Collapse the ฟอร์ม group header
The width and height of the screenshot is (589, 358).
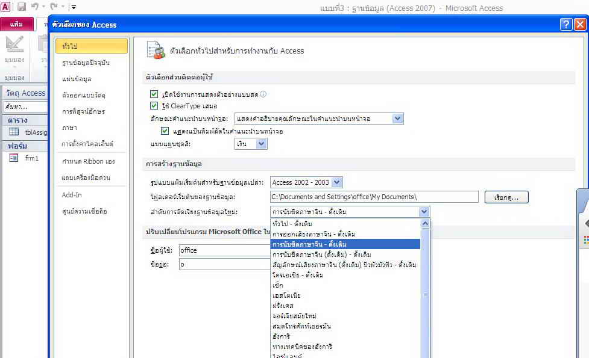click(25, 146)
